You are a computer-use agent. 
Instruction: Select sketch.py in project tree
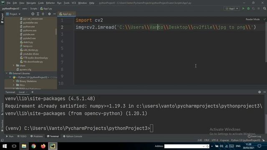point(28,42)
